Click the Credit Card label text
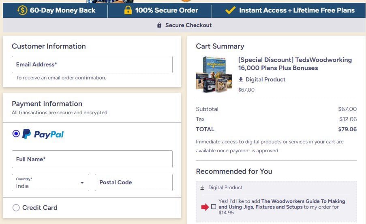This screenshot has height=224, width=366. [40, 208]
